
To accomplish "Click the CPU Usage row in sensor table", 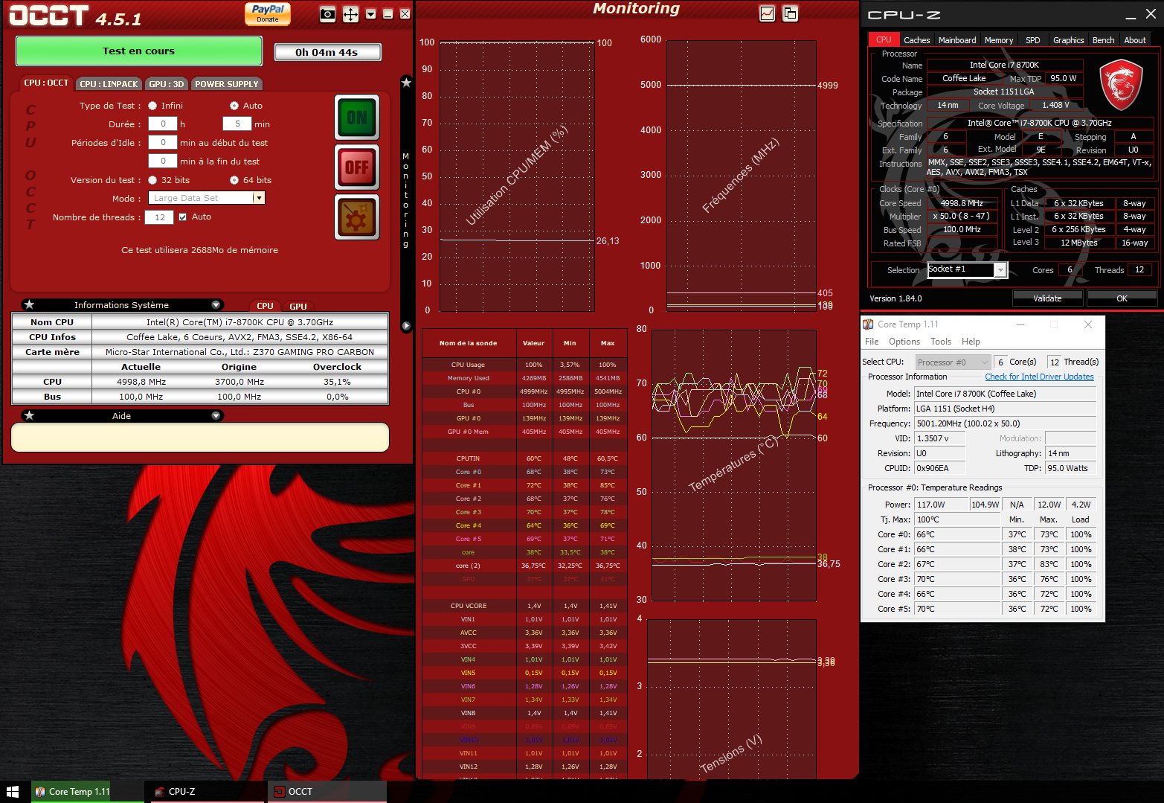I will (x=524, y=365).
